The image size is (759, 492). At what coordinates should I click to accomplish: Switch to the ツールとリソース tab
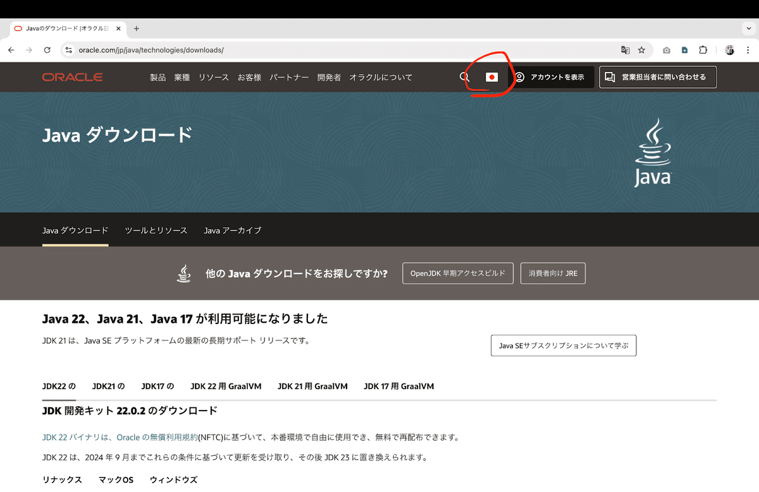pyautogui.click(x=156, y=231)
